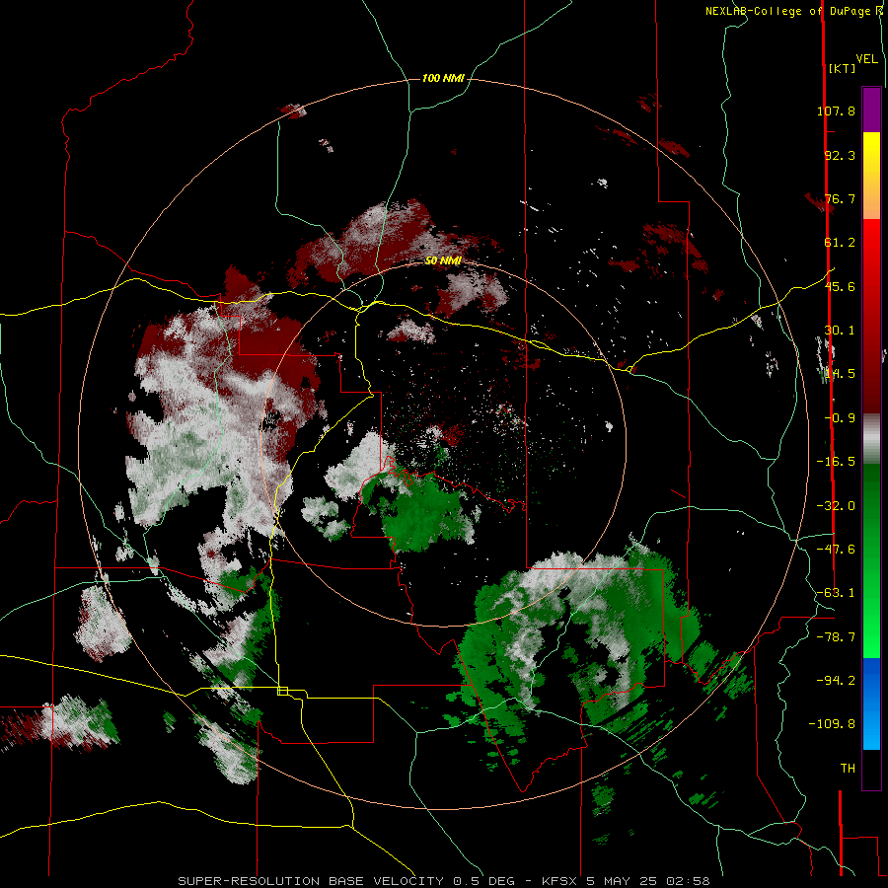This screenshot has width=888, height=888.
Task: Click the 76.7 legend value
Action: pyautogui.click(x=840, y=198)
